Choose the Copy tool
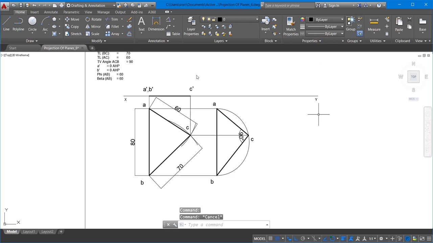The height and width of the screenshot is (243, 433). click(72, 27)
